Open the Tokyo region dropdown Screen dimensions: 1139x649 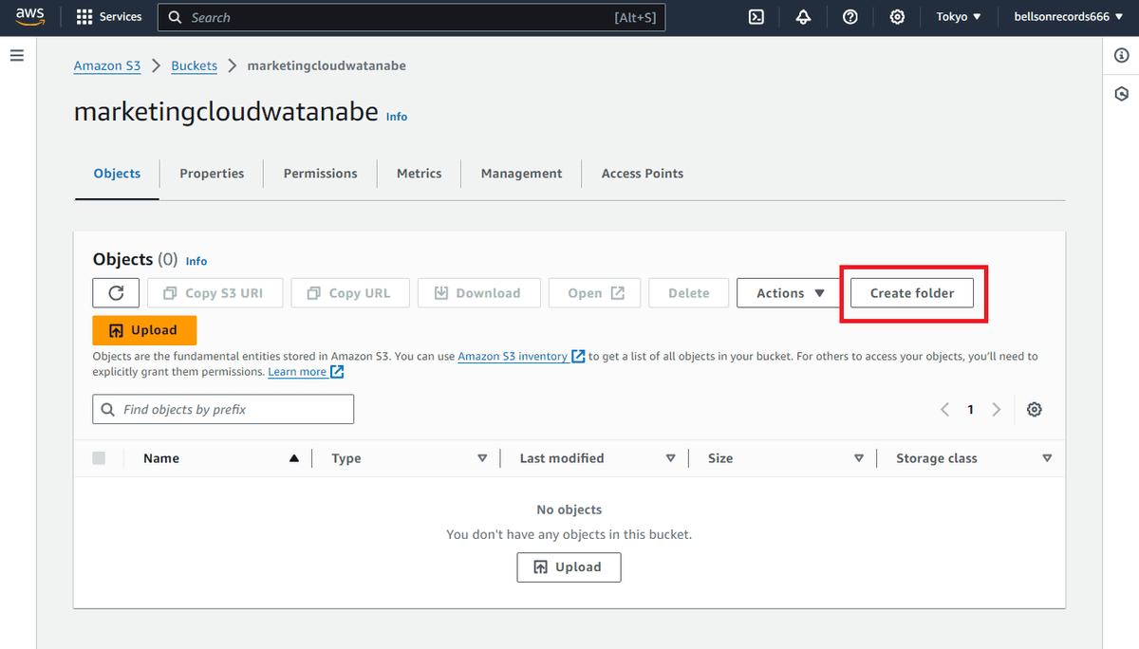pyautogui.click(x=959, y=17)
